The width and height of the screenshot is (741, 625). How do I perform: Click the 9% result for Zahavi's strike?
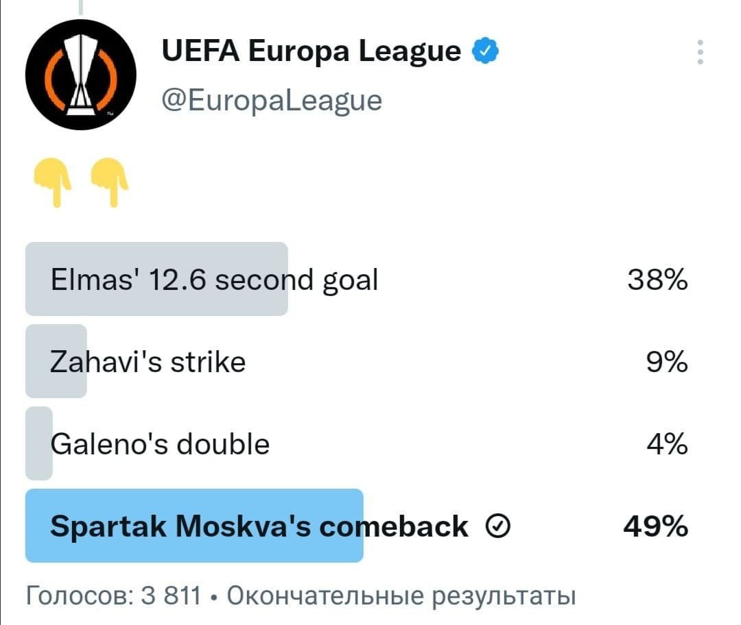pos(666,362)
